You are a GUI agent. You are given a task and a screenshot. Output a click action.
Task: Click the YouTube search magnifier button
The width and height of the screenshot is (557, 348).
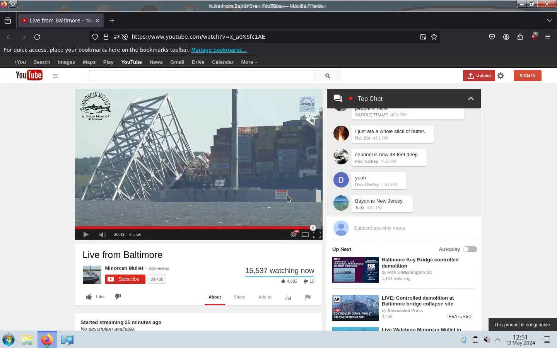(x=328, y=76)
